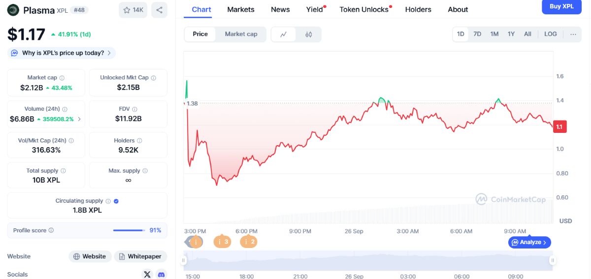Image resolution: width=591 pixels, height=279 pixels.
Task: Click the 1.38 open price label
Action: 192,103
